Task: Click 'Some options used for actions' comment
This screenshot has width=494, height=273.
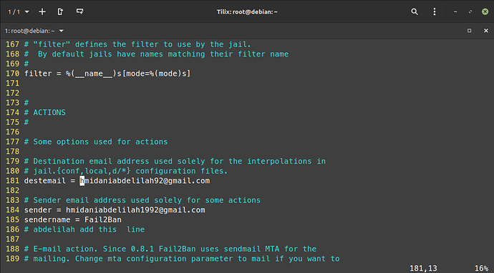Action: 96,142
